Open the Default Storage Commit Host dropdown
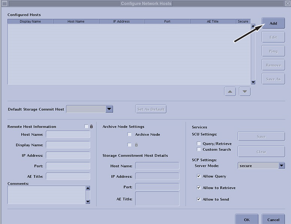The image size is (291, 224). point(109,109)
